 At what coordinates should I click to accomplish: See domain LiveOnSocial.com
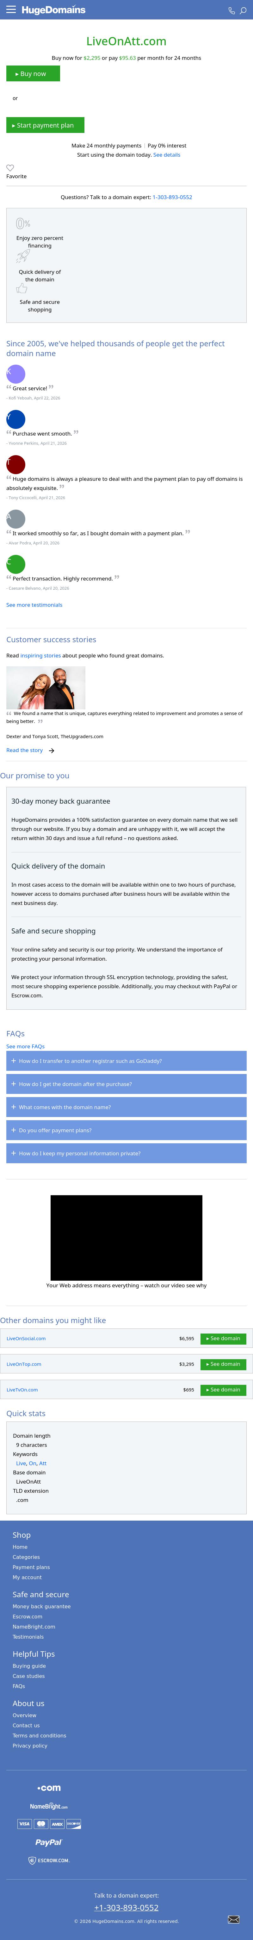(x=223, y=1338)
